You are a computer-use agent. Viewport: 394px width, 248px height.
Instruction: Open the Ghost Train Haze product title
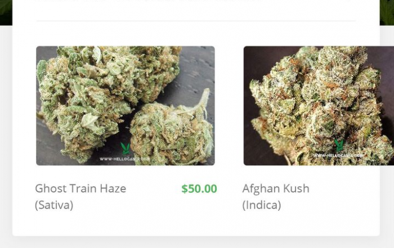coord(80,189)
